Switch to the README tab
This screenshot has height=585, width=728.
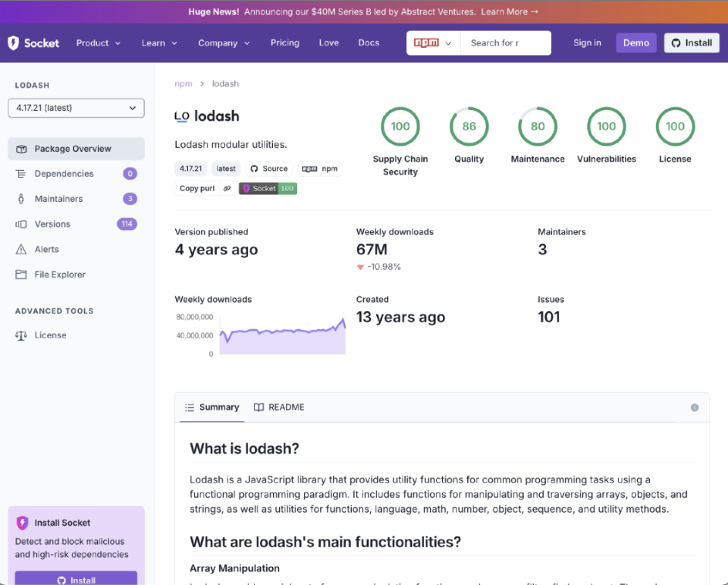click(x=280, y=407)
